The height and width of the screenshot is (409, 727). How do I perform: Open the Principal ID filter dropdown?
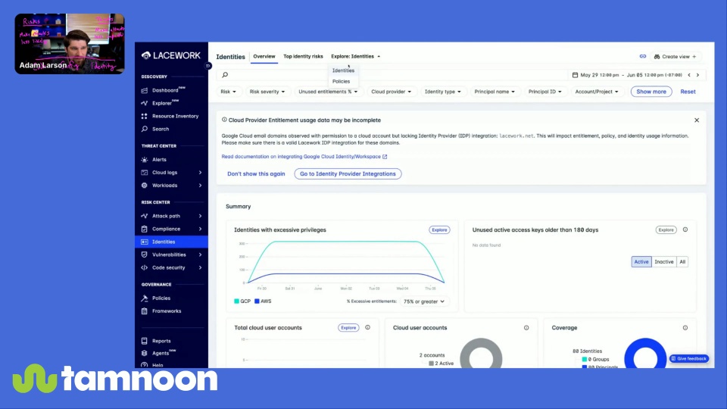point(544,92)
